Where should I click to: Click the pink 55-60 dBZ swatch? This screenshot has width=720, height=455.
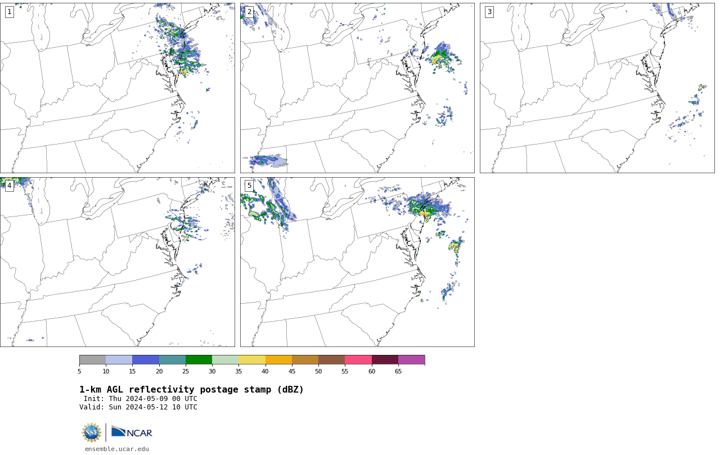tap(358, 360)
